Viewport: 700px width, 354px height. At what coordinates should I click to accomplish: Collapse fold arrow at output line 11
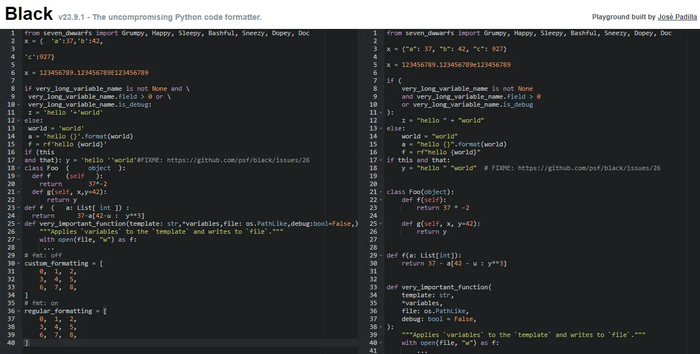(x=381, y=112)
